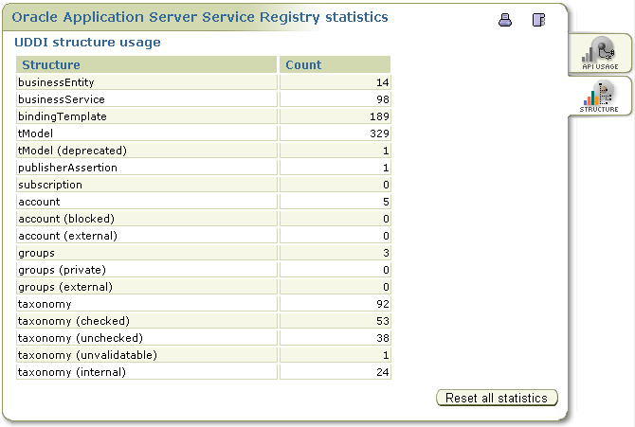Click the tModel (deprecated) row label
This screenshot has width=635, height=427.
(72, 151)
